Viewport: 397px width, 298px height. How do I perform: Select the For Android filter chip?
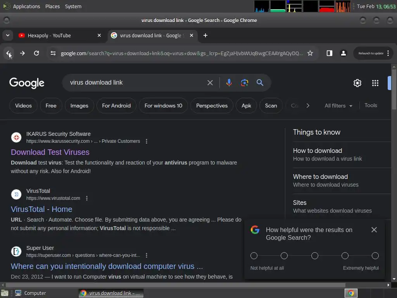pos(116,106)
